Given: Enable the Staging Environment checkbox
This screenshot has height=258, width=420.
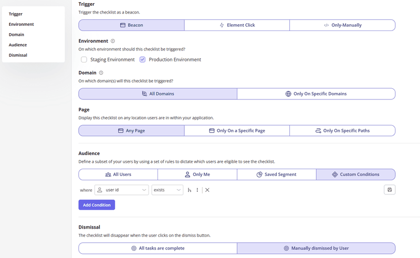Looking at the screenshot, I should tap(84, 59).
